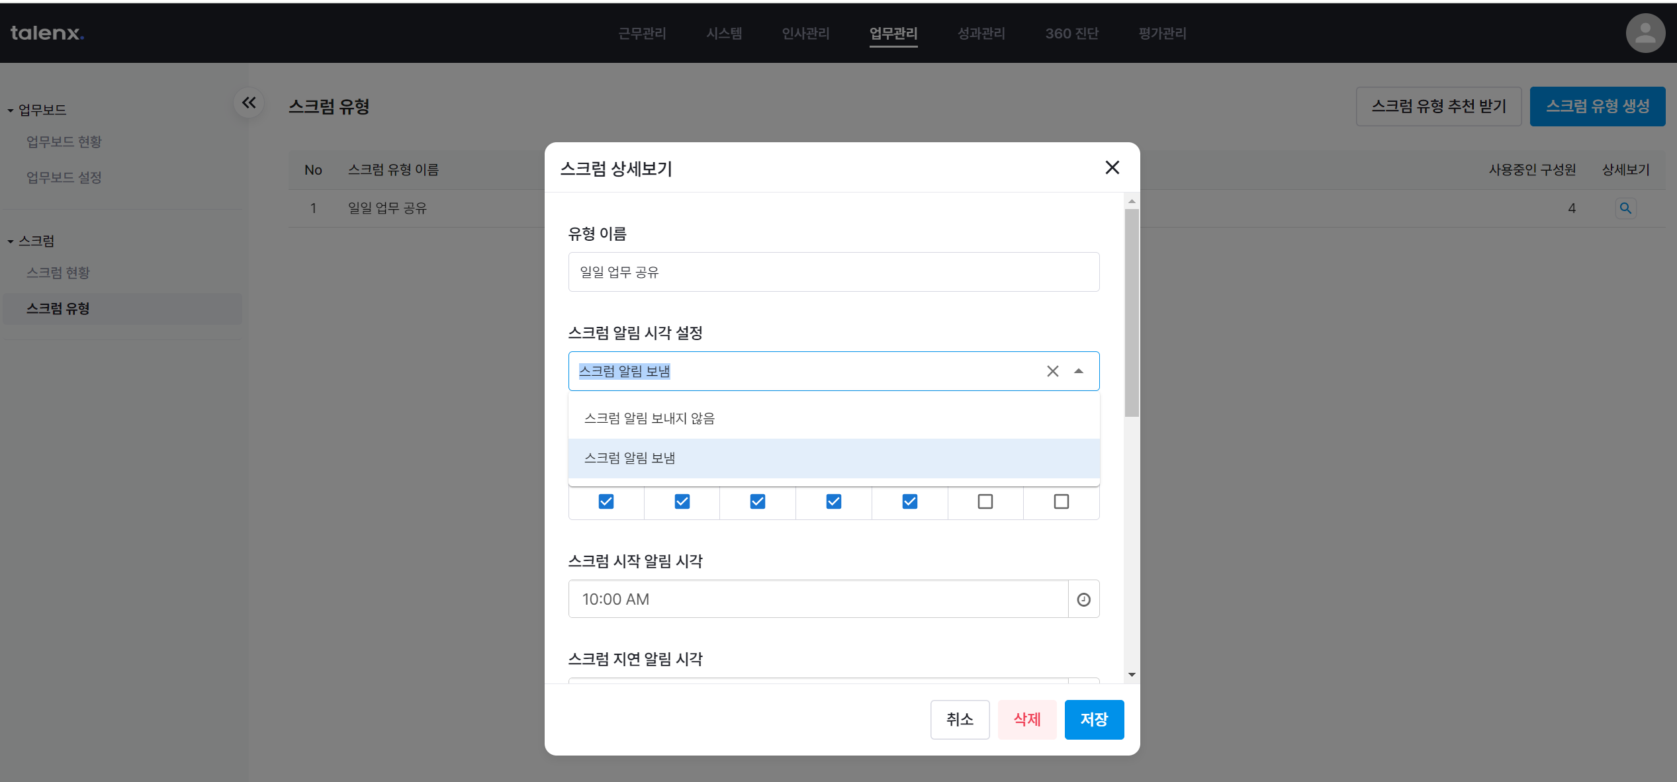Image resolution: width=1677 pixels, height=782 pixels.
Task: Open time picker clock icon for 10:00 AM
Action: point(1083,599)
